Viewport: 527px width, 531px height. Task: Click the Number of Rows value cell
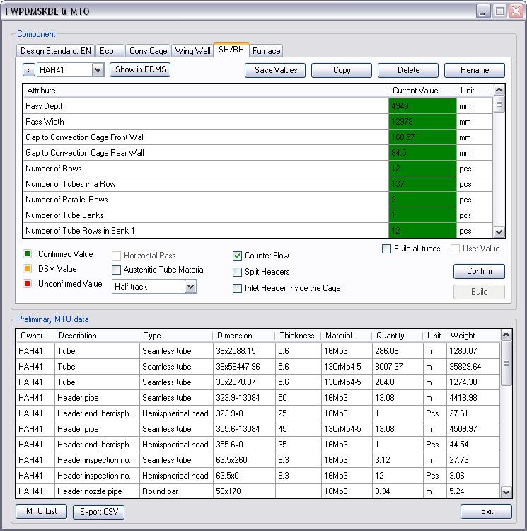point(422,169)
